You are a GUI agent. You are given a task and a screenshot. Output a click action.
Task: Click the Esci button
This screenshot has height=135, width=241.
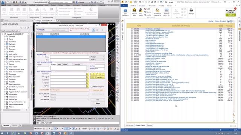click(98, 100)
